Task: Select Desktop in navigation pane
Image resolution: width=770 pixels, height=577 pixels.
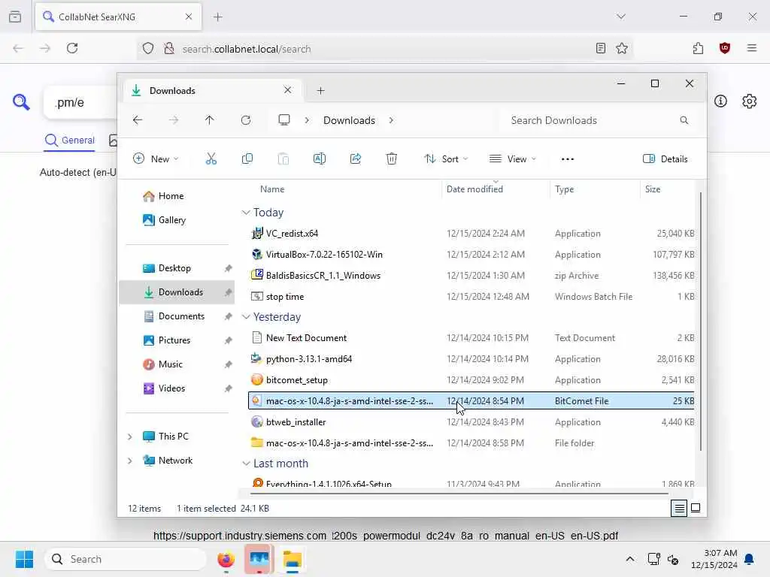Action: coord(177,268)
